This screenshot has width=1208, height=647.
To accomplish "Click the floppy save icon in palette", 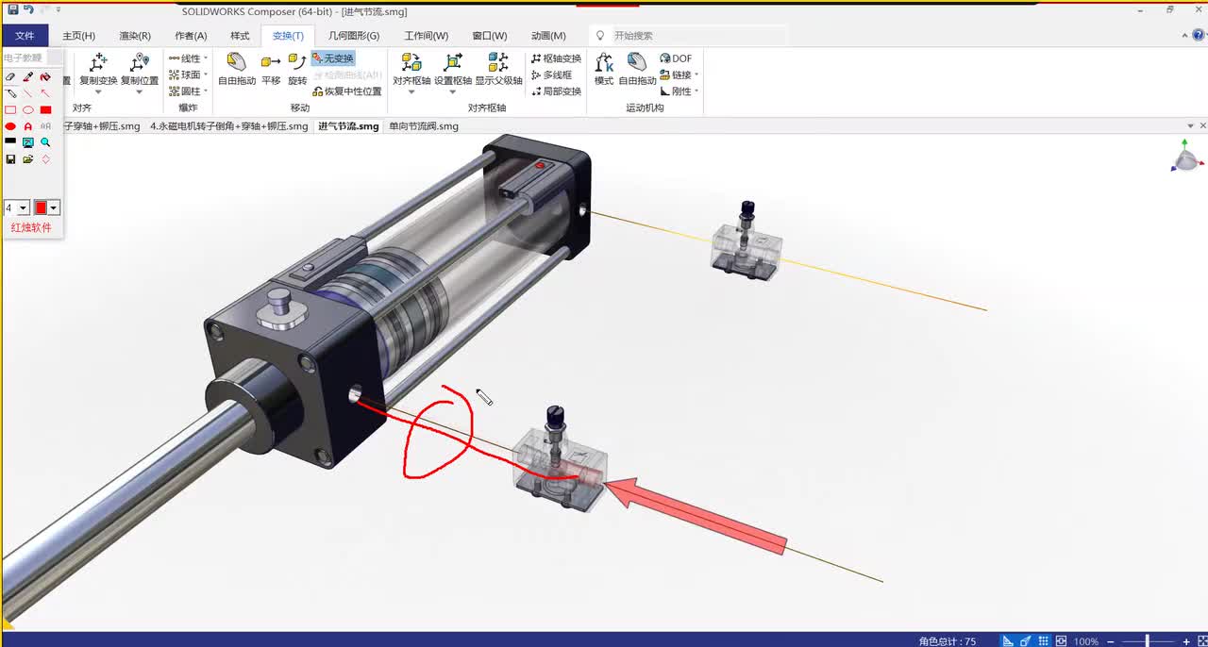I will tap(10, 158).
